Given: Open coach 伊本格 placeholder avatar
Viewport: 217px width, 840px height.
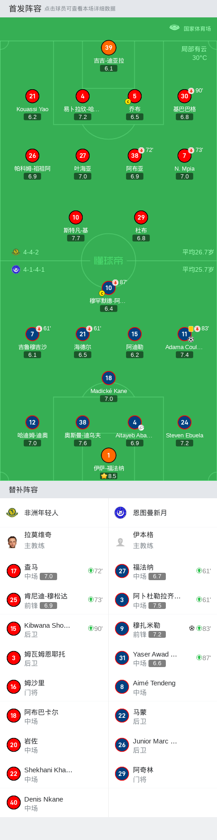Looking at the screenshot, I should [121, 542].
